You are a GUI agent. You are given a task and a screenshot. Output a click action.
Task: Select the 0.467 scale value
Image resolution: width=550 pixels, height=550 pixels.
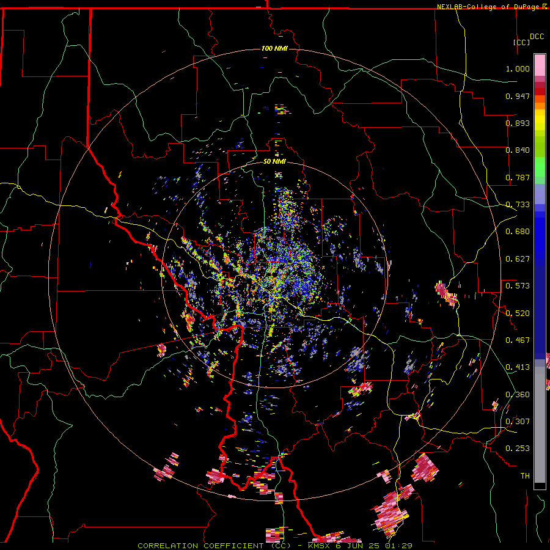point(518,340)
